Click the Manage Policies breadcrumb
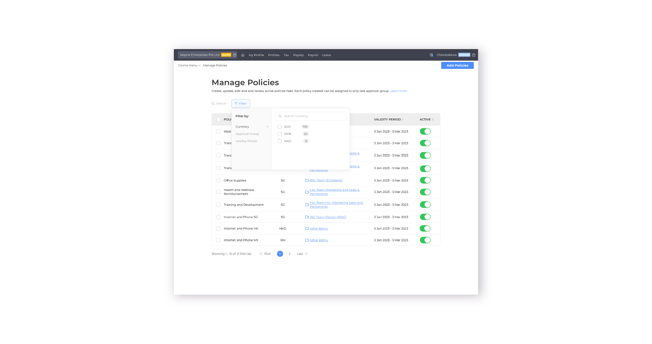Viewport: 652px width, 344px height. (x=215, y=66)
